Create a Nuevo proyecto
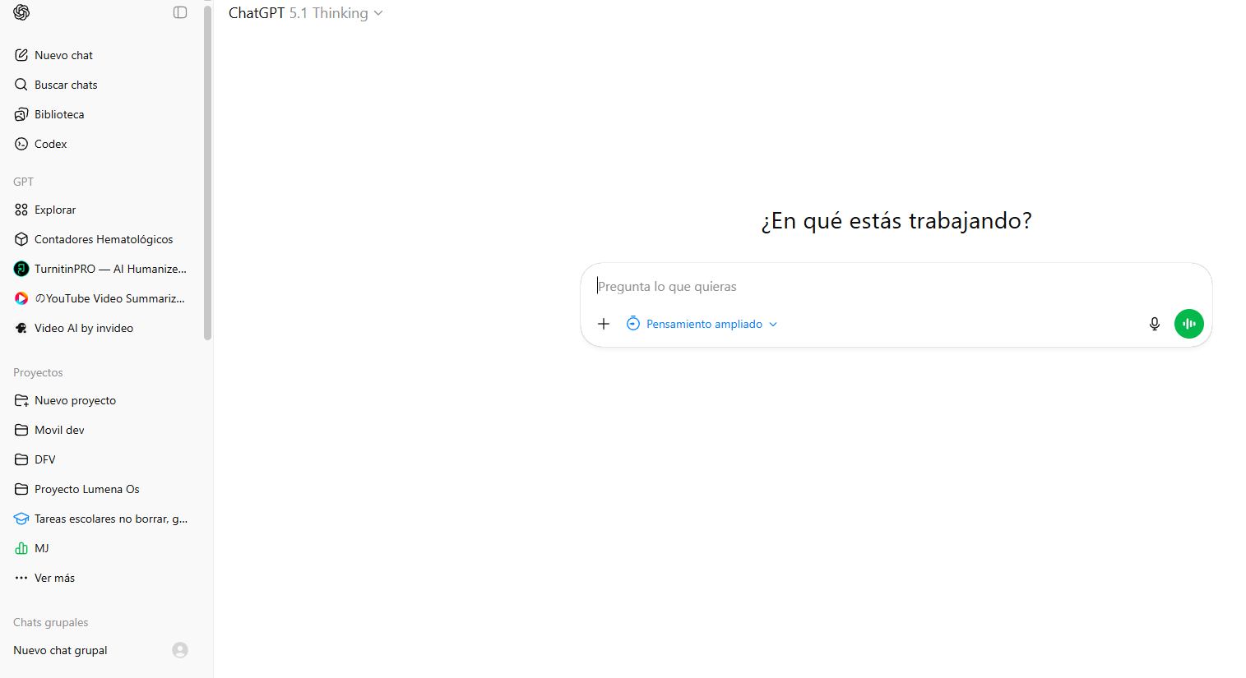1246x678 pixels. [x=75, y=400]
